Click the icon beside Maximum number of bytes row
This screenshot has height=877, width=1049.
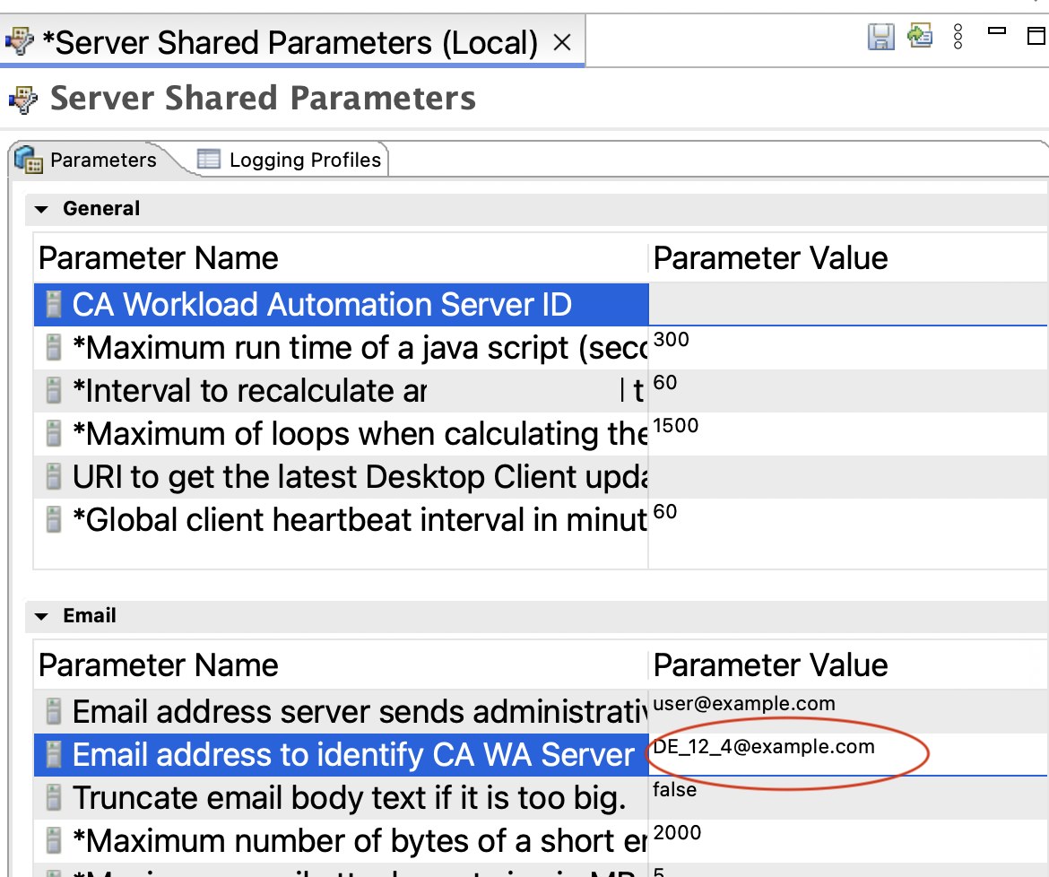(x=54, y=841)
